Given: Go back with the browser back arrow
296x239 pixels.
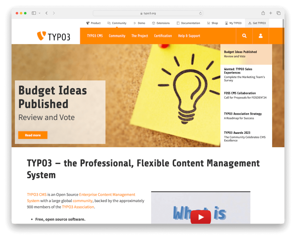Looking at the screenshot, I should tap(47, 13).
